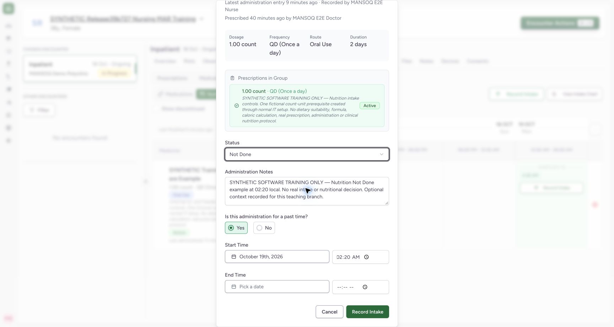614x327 pixels.
Task: Edit the Start Time 02:20 AM field
Action: pyautogui.click(x=361, y=257)
